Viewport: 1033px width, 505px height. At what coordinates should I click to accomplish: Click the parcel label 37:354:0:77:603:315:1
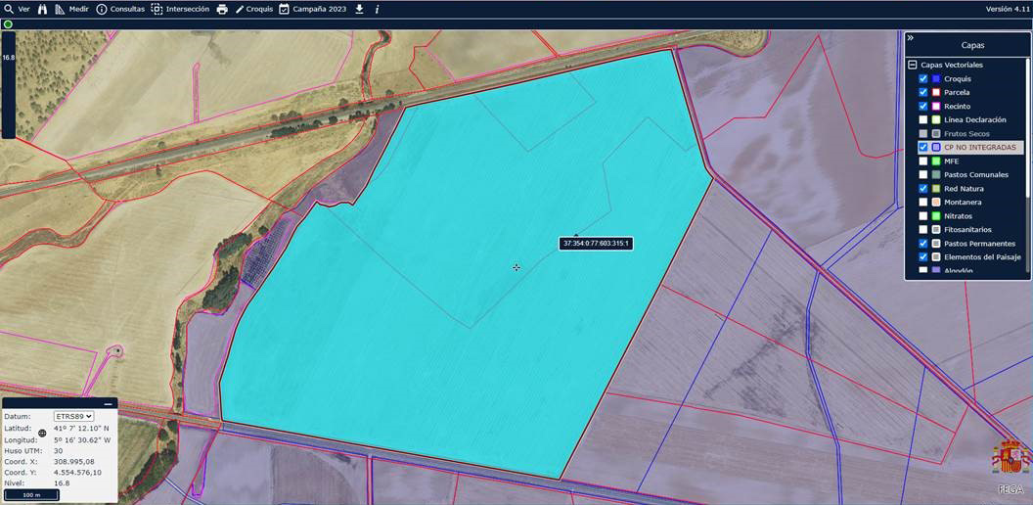(x=596, y=243)
